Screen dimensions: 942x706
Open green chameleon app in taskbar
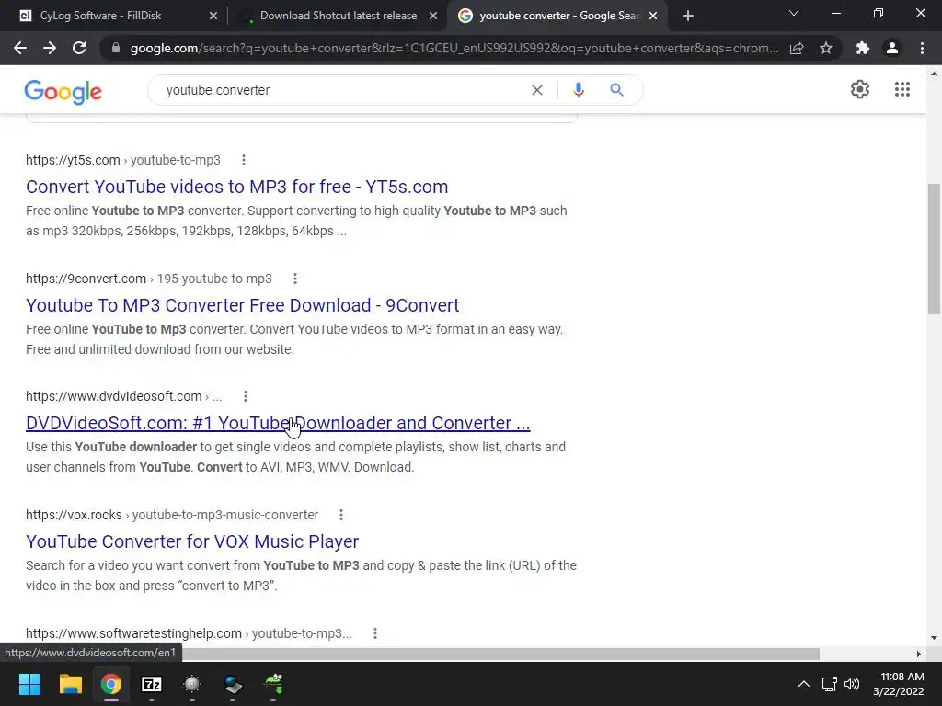pyautogui.click(x=273, y=684)
